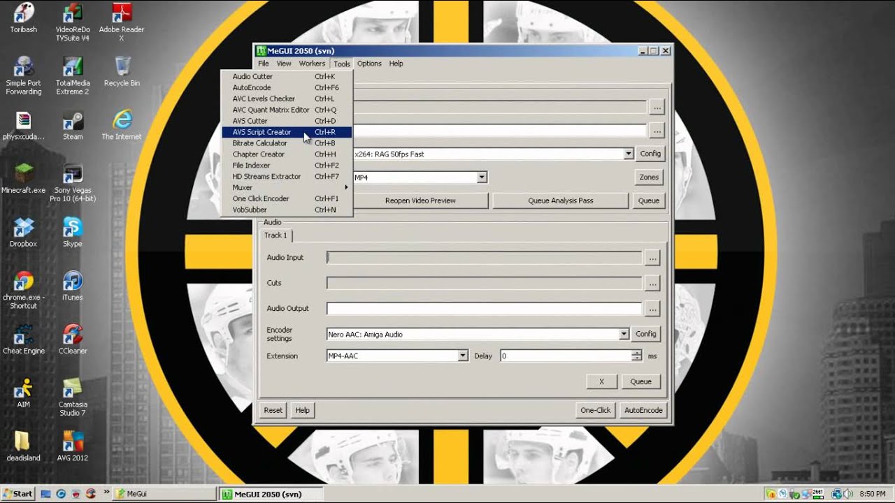Open chrome.exe shortcut icon

coord(23,290)
